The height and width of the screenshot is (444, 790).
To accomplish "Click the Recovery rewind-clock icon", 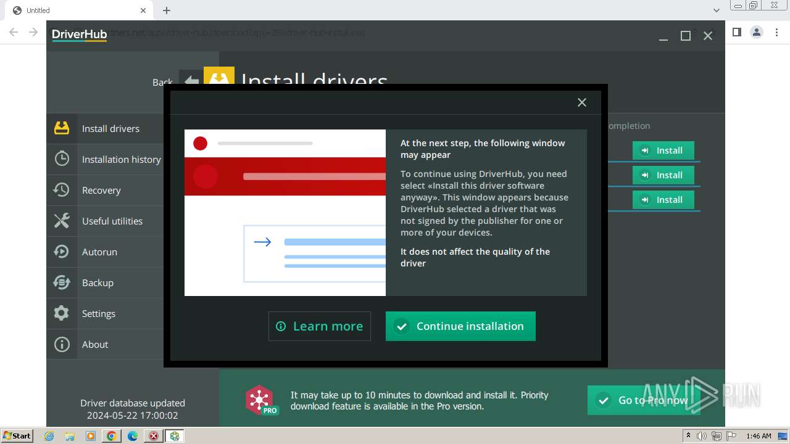I will [62, 189].
